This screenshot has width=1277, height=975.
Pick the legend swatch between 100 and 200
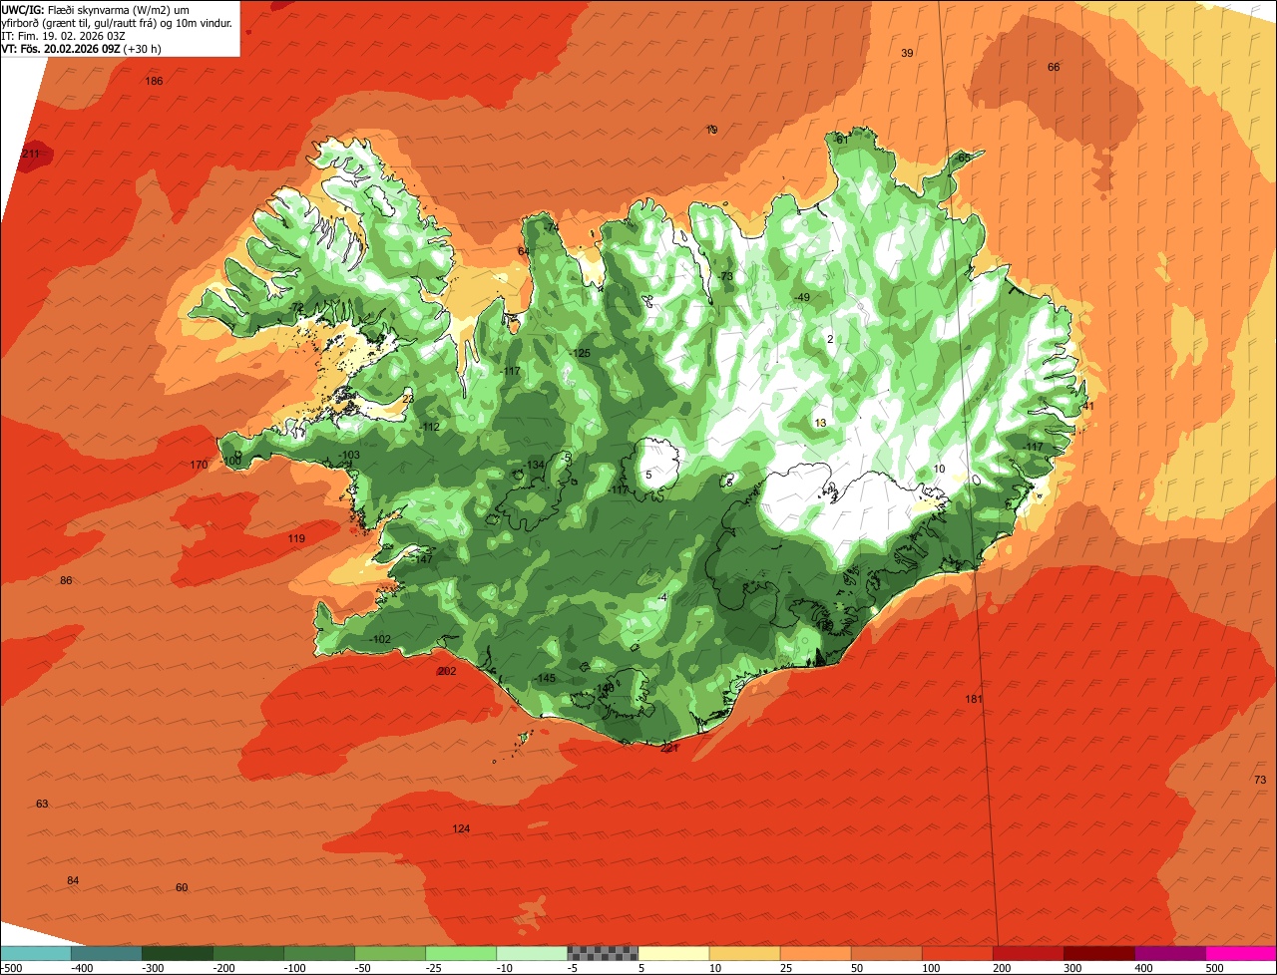click(958, 953)
